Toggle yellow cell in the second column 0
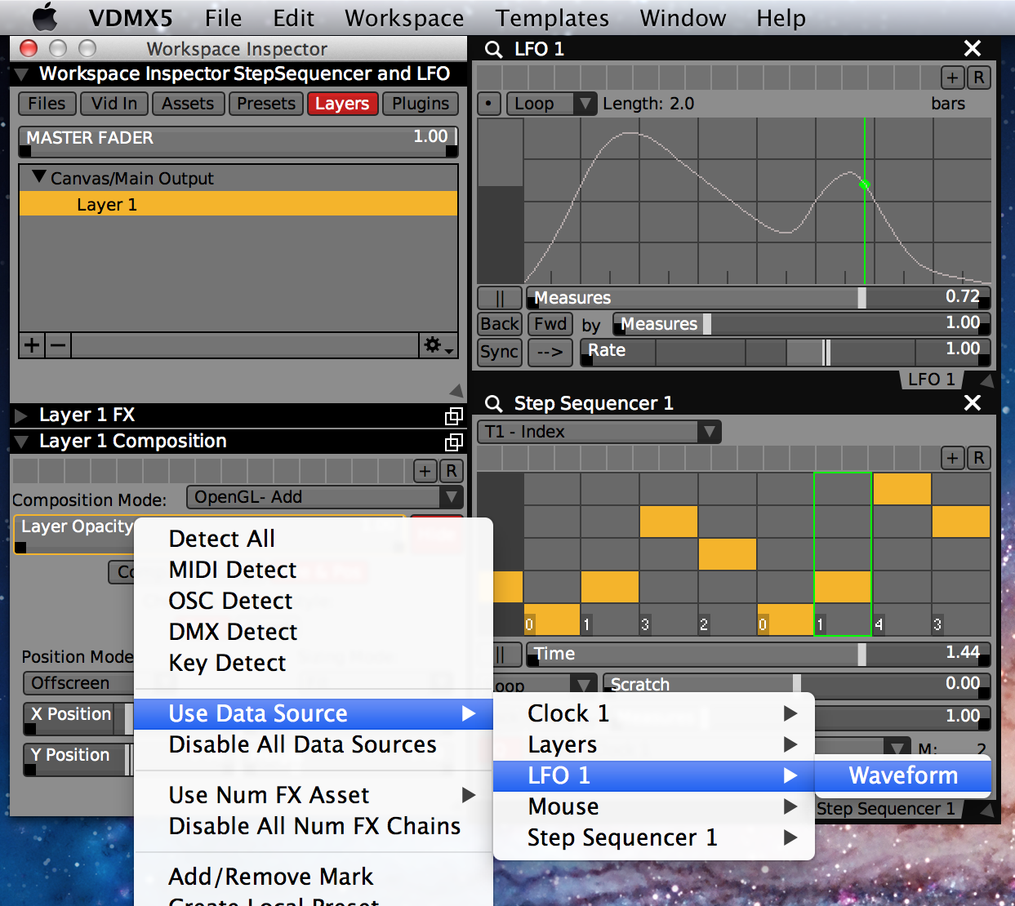Viewport: 1015px width, 906px height. (x=786, y=620)
